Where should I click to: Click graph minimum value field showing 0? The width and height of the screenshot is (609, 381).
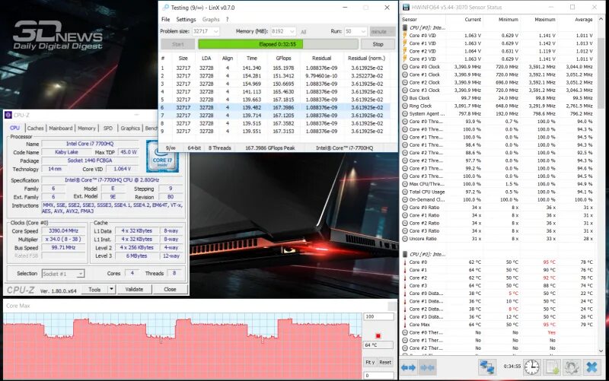click(378, 375)
